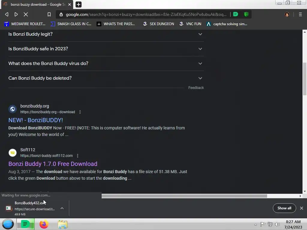Viewport: 307px width, 230px height.
Task: Open Bonzi Buddy 1.7.0 Free Download link
Action: click(53, 164)
